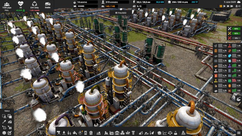Screen dimensions: 242x136
Task: Open the trade balance scales panel
Action: tap(170, 133)
